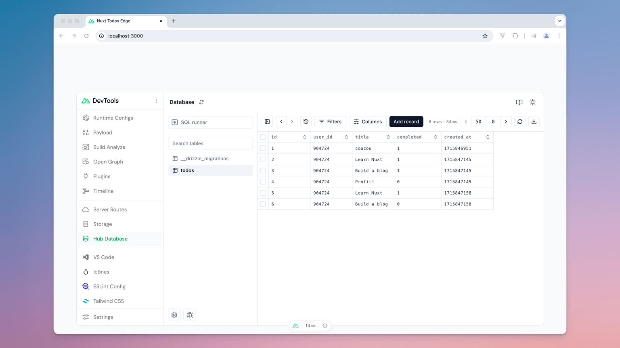Click the gear icon below tables list
The image size is (620, 348).
click(174, 315)
